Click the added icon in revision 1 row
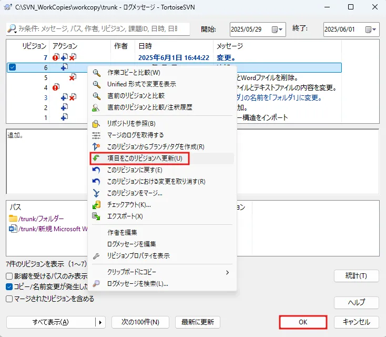 (64, 117)
